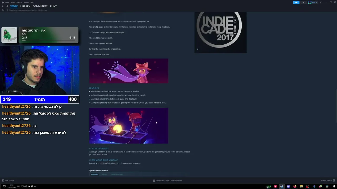This screenshot has height=189, width=337.
Task: Click the Flint profile avatar
Action: (x=310, y=2)
